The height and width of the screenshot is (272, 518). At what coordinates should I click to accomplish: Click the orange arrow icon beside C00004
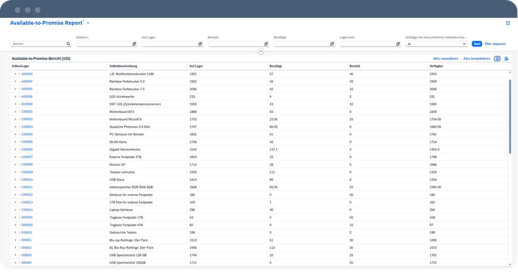pos(20,135)
